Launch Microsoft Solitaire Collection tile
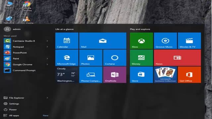This screenshot has height=119, width=212. coord(165,75)
